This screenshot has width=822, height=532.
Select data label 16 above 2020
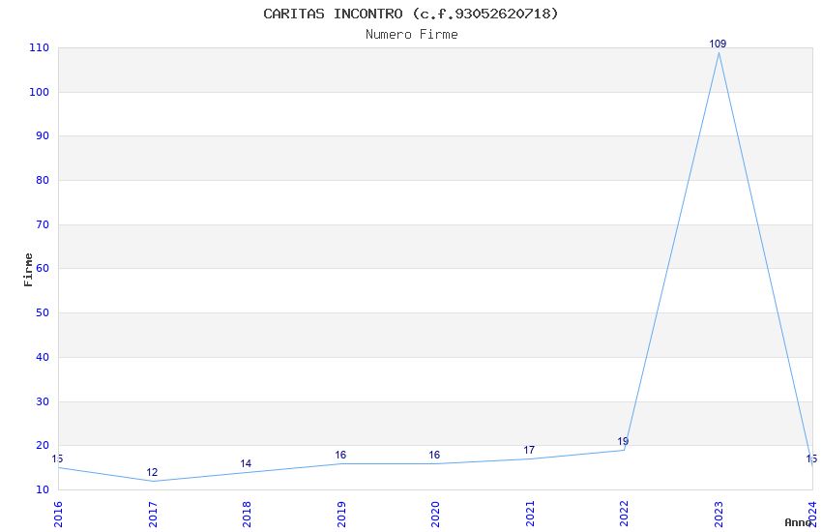(434, 455)
